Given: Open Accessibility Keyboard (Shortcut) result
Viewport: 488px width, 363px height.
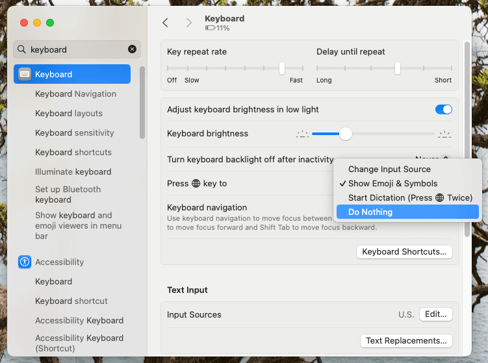Looking at the screenshot, I should pos(79,343).
